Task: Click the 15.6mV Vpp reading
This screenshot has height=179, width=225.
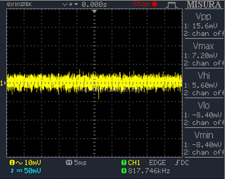Action: 205,26
